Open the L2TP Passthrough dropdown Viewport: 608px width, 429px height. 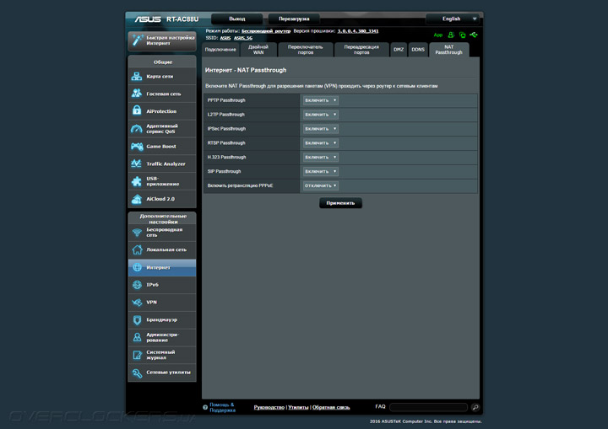coord(321,115)
